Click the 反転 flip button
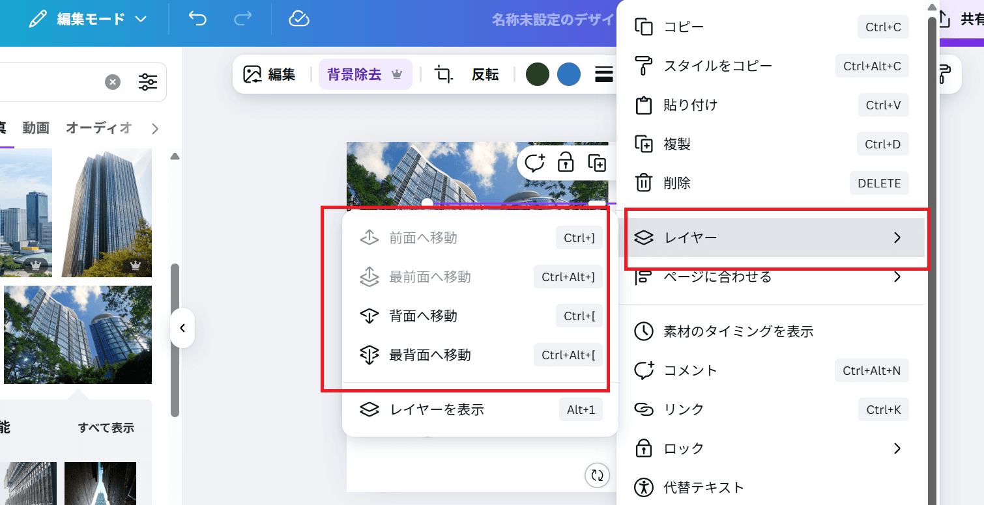Screen dimensions: 984x505 (485, 75)
